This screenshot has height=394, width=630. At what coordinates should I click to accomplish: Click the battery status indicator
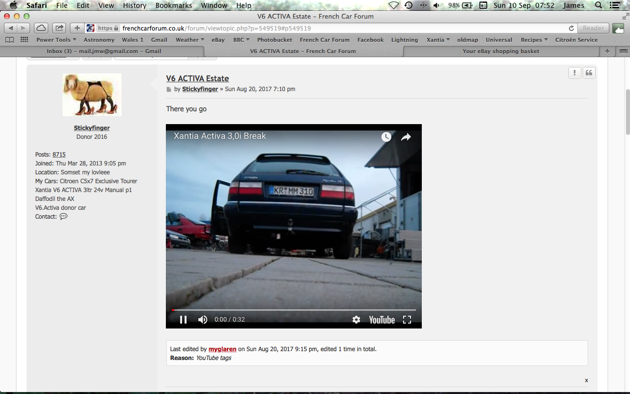point(461,5)
